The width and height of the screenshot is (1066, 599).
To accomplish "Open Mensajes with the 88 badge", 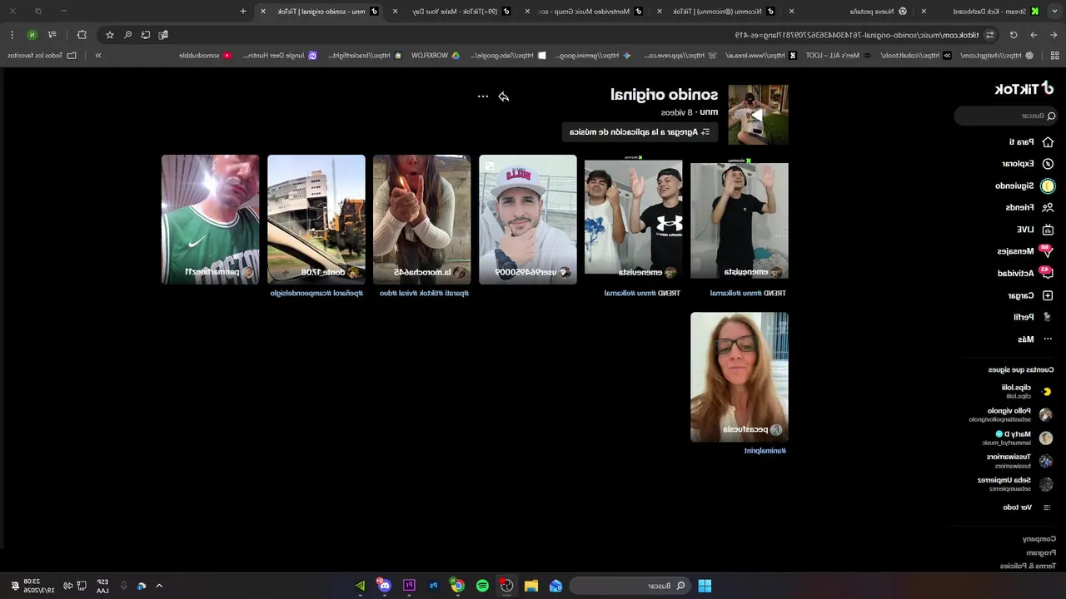I will (1025, 250).
